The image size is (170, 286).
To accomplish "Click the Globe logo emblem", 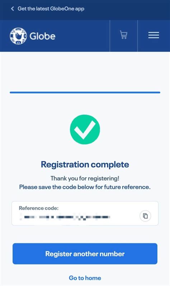I will pos(18,36).
